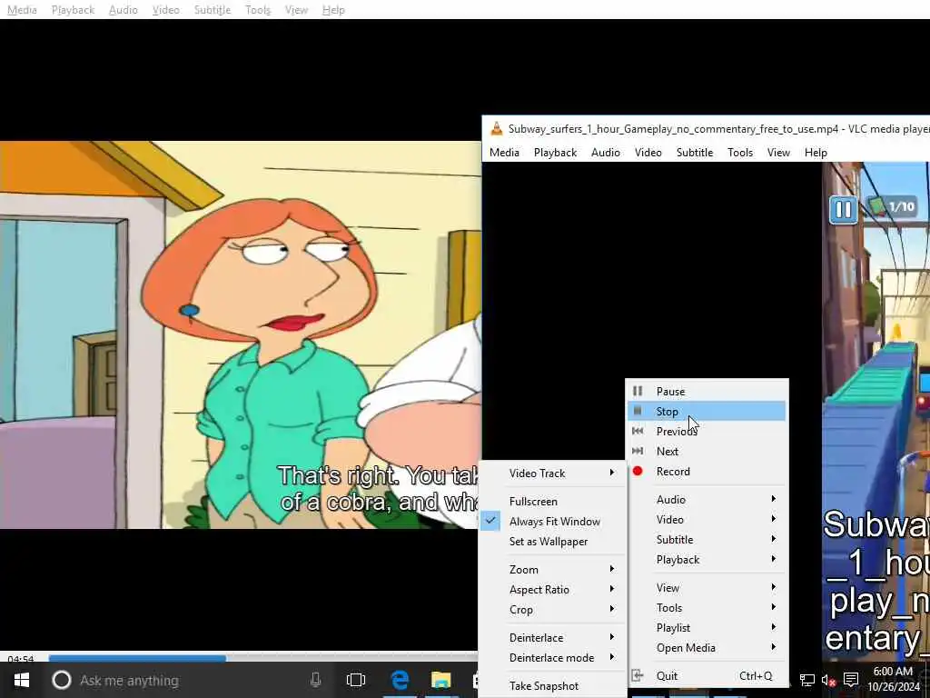The height and width of the screenshot is (698, 930).
Task: Open Help menu in Subway Surfers VLC window
Action: point(816,153)
